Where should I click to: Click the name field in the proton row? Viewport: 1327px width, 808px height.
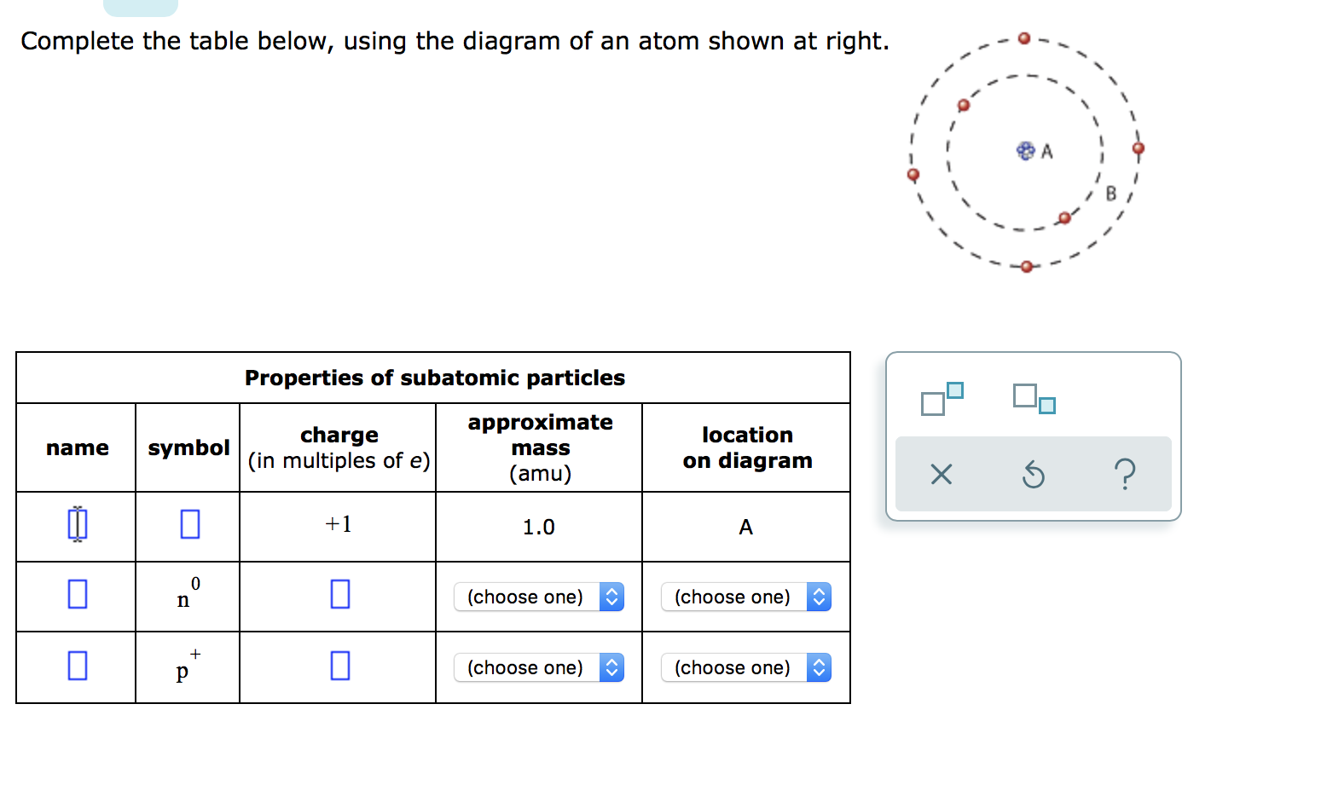click(x=76, y=667)
